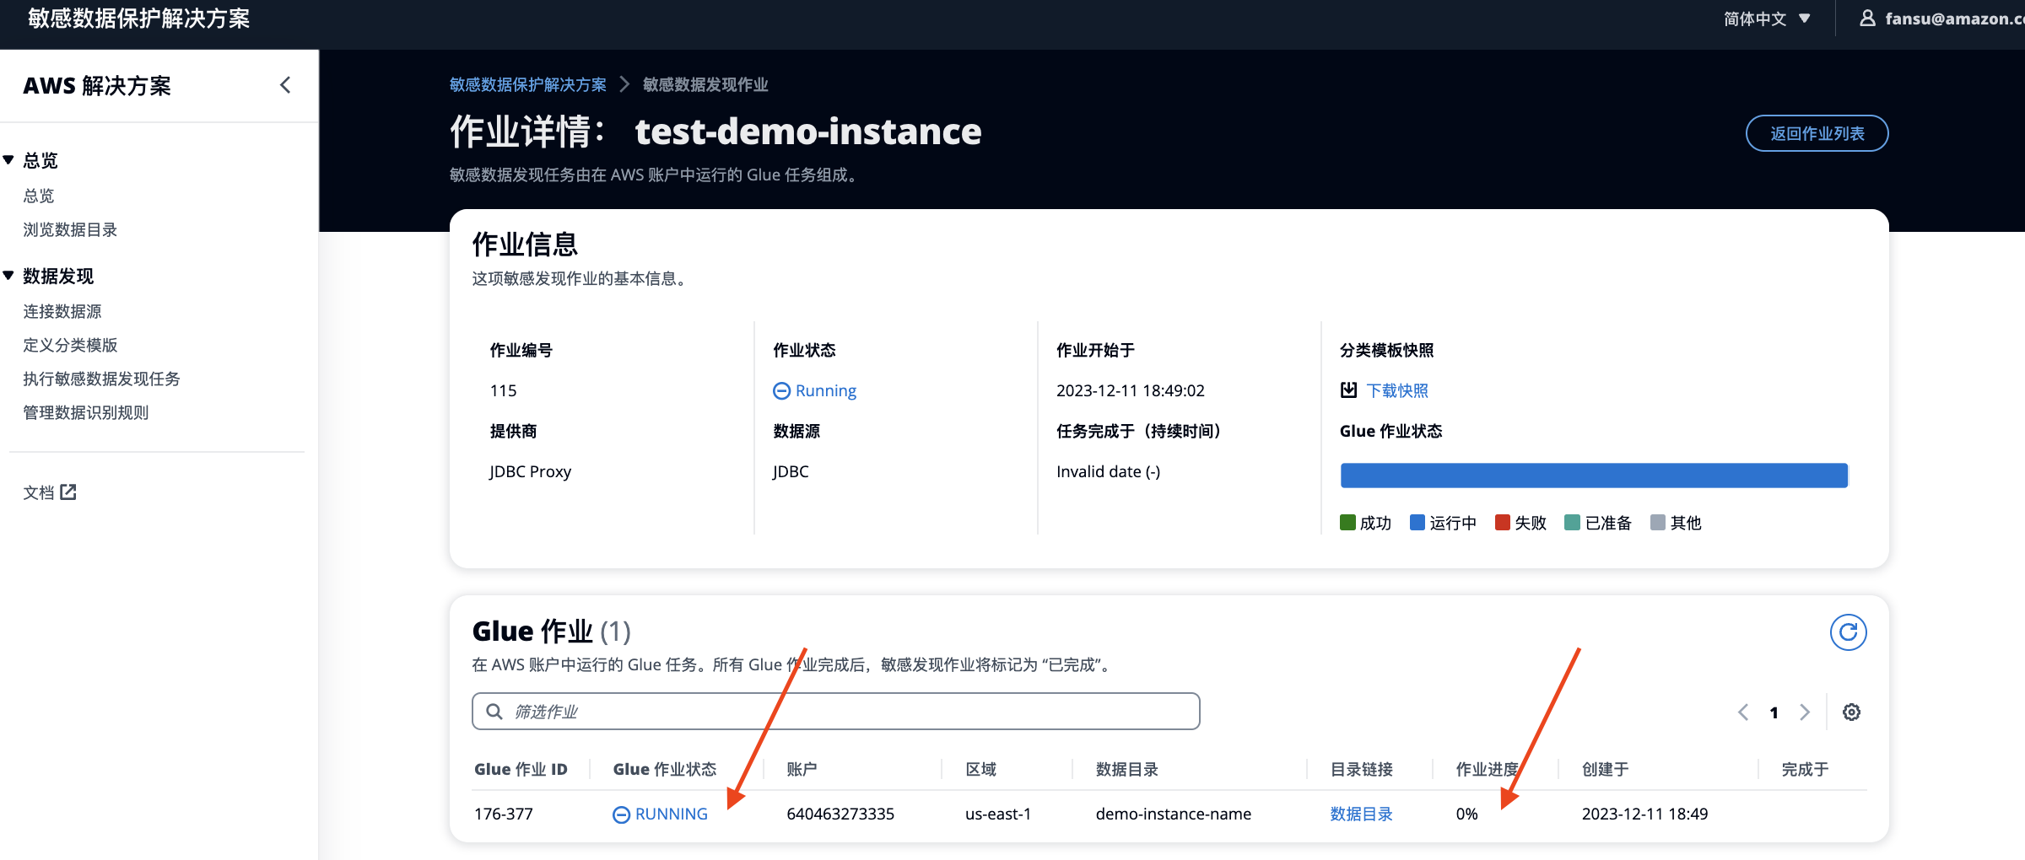Click Invalid date (-) value
The width and height of the screenshot is (2025, 860).
(1108, 471)
